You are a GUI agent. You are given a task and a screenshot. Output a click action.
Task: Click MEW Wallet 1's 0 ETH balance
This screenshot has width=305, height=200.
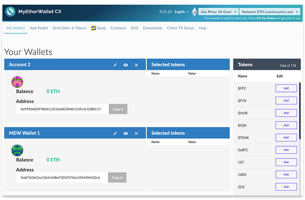(x=53, y=160)
